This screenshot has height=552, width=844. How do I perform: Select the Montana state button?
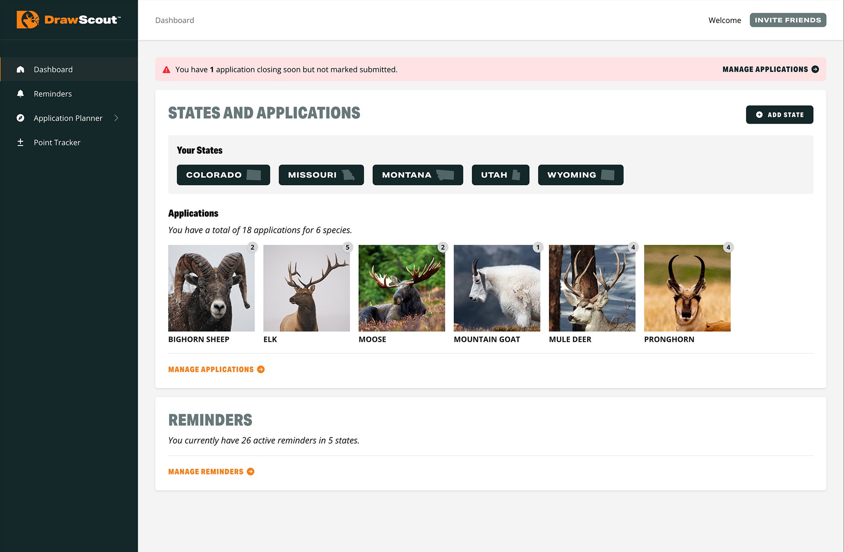coord(417,175)
